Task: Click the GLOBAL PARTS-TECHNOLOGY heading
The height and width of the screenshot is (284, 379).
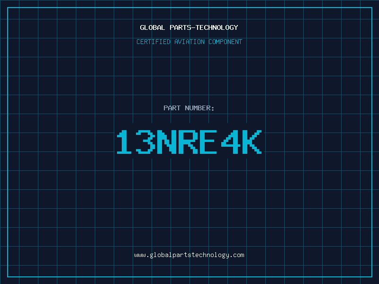Action: 189,27
